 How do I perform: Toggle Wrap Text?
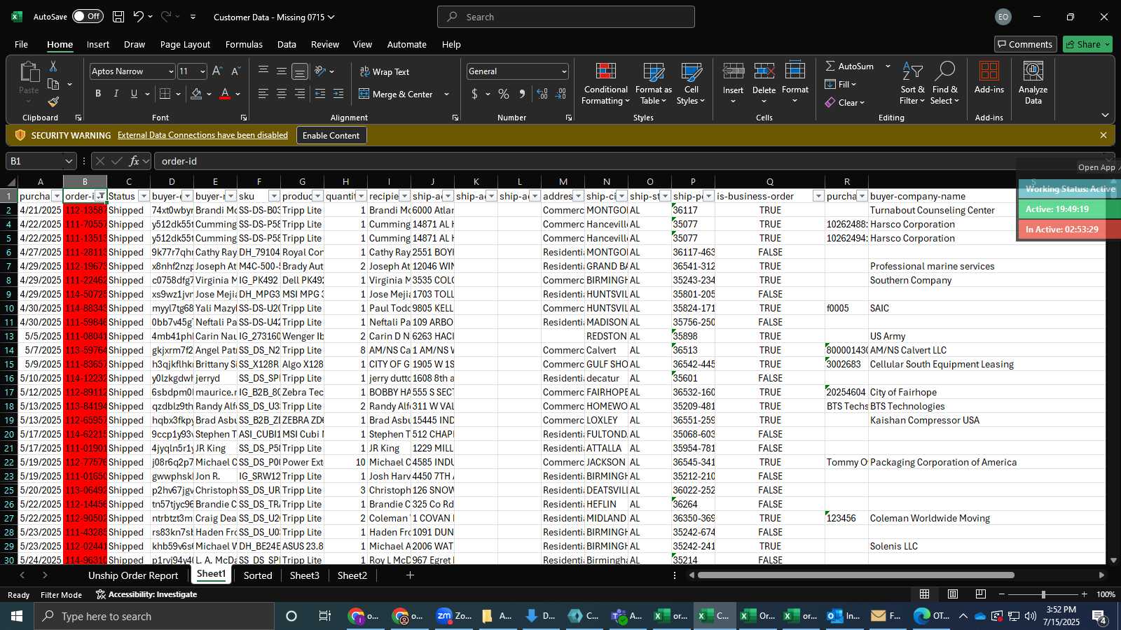385,71
